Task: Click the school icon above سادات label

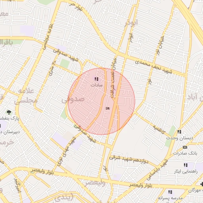Action: 96,79
